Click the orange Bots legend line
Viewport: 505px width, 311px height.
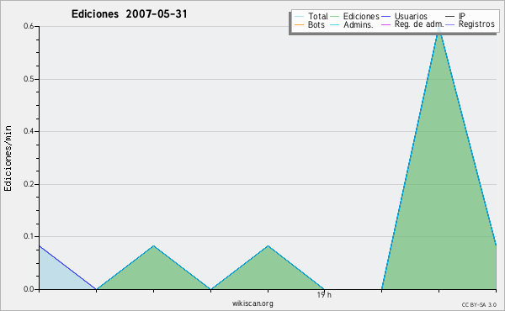coord(299,24)
